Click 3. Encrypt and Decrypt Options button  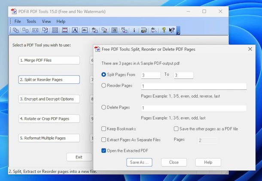tap(49, 99)
